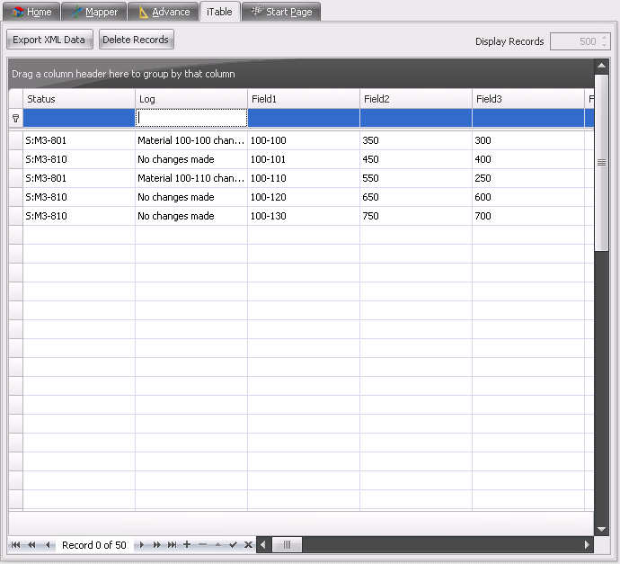Select Field1 cell '100-101'
The height and width of the screenshot is (564, 620).
tap(304, 159)
